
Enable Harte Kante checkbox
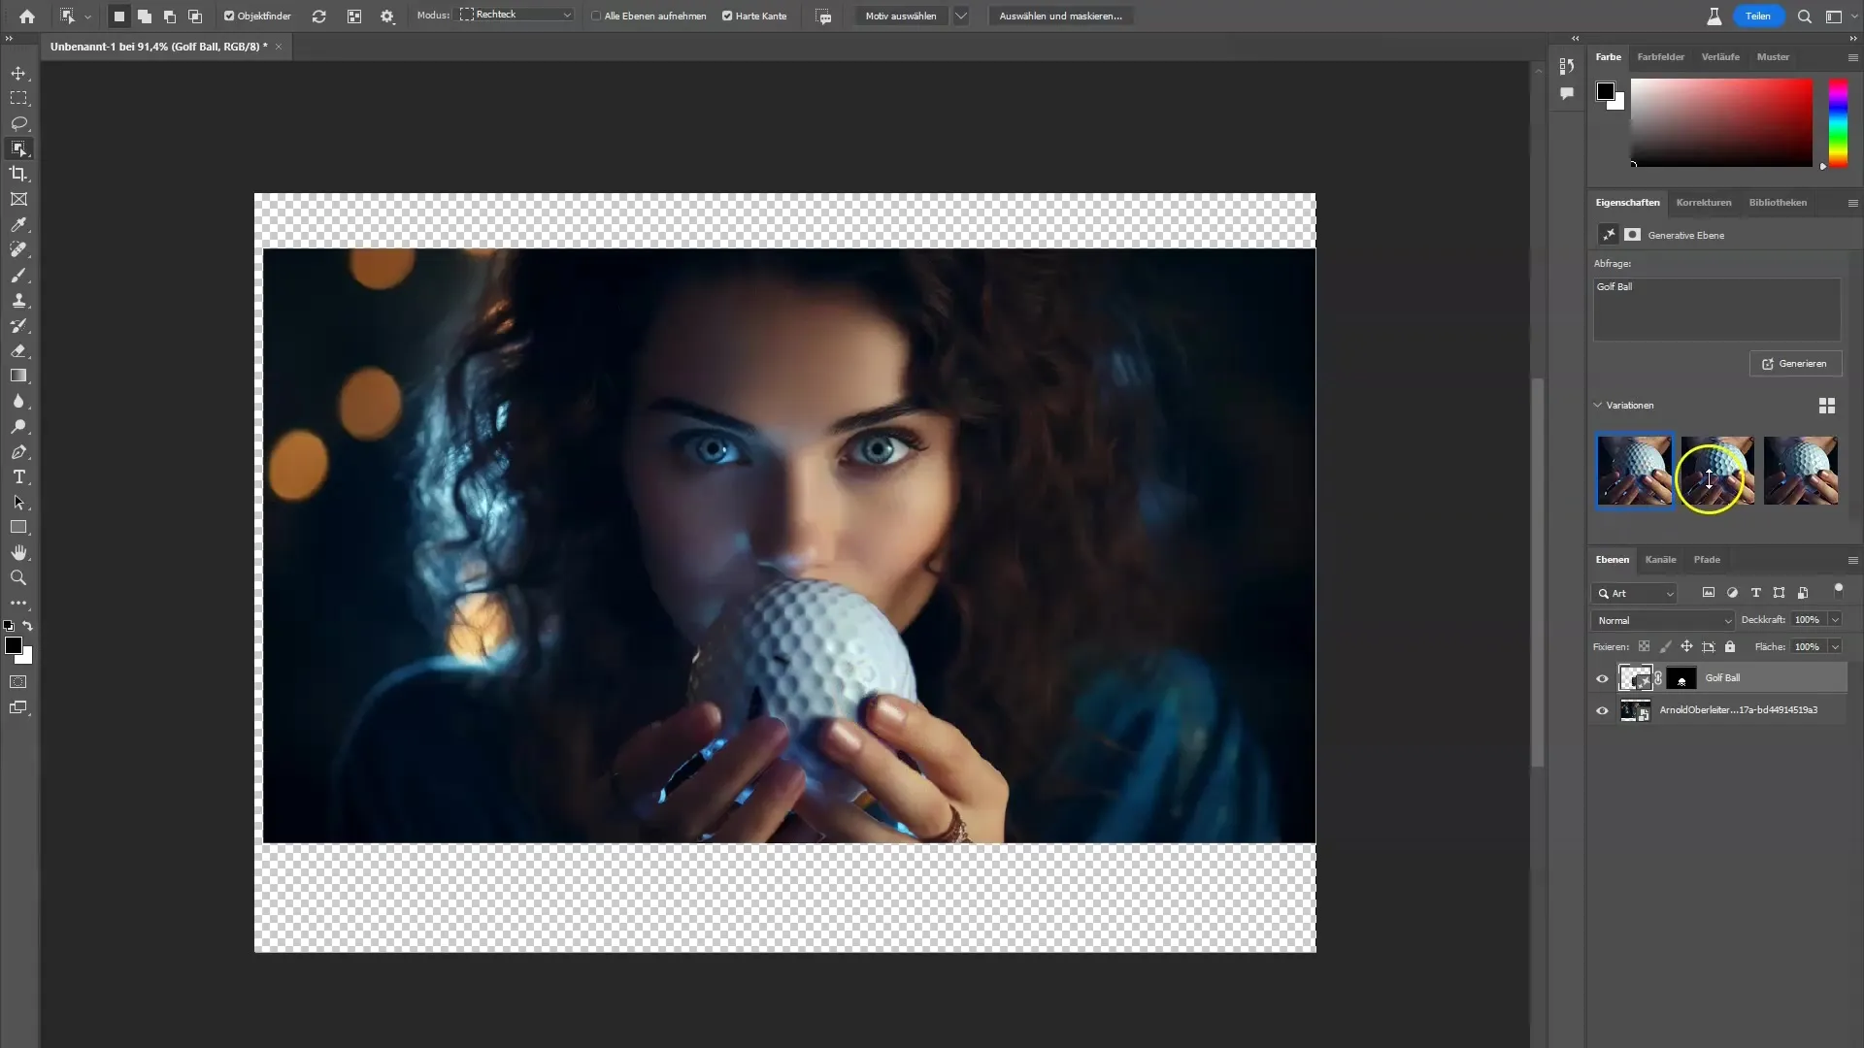tap(727, 16)
